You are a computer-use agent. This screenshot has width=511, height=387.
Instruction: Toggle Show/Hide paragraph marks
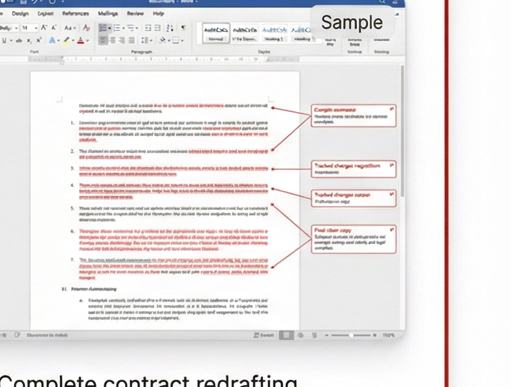(x=183, y=28)
